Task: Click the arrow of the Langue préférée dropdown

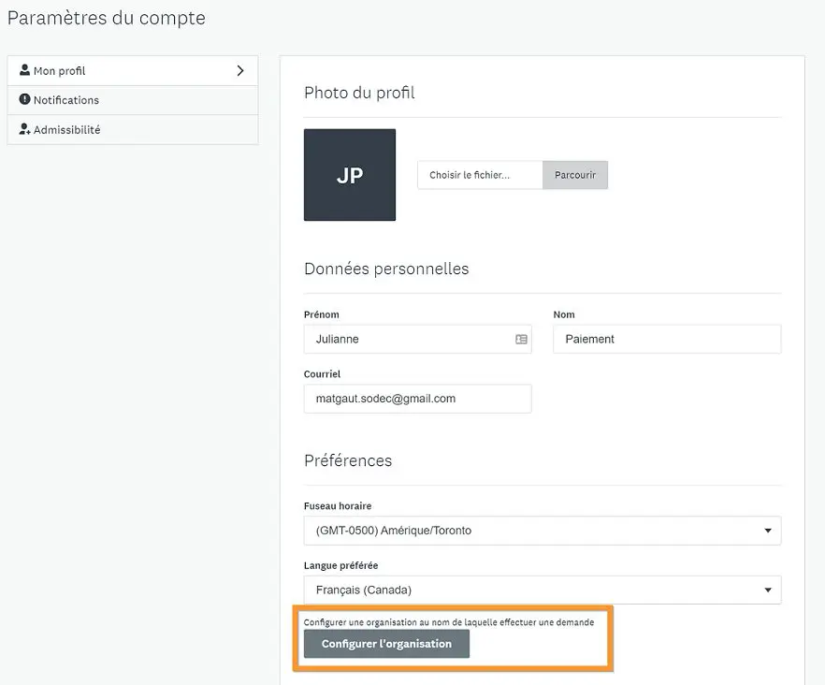Action: coord(767,590)
